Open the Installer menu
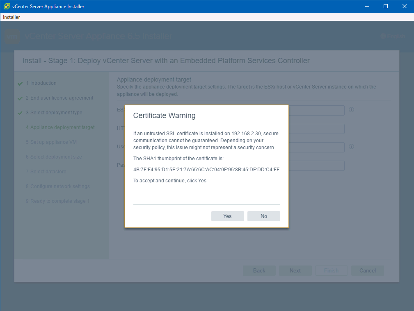The image size is (414, 311). click(x=11, y=17)
